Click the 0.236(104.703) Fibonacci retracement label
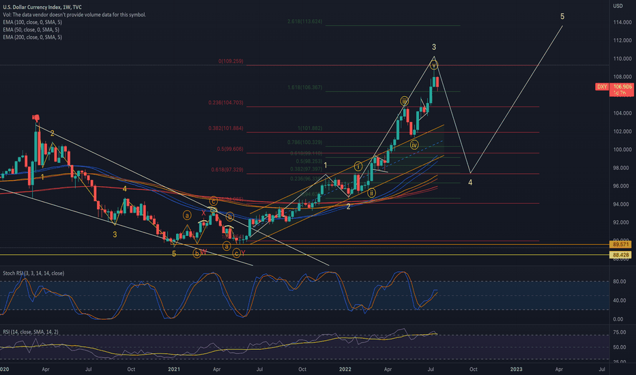 (x=226, y=102)
